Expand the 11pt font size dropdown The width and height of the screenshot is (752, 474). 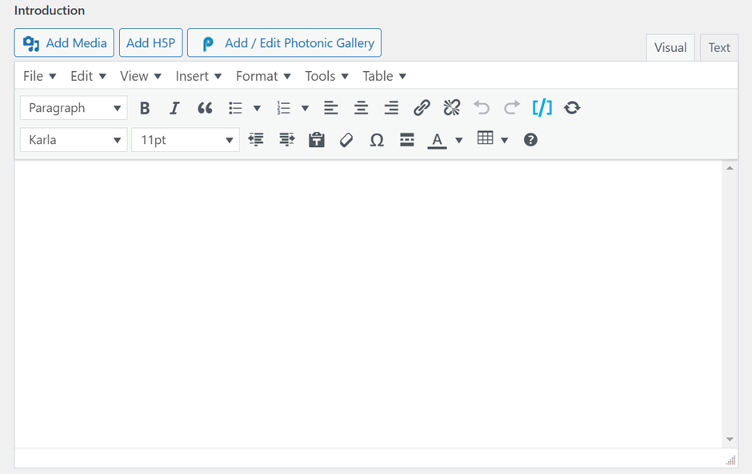coord(186,140)
